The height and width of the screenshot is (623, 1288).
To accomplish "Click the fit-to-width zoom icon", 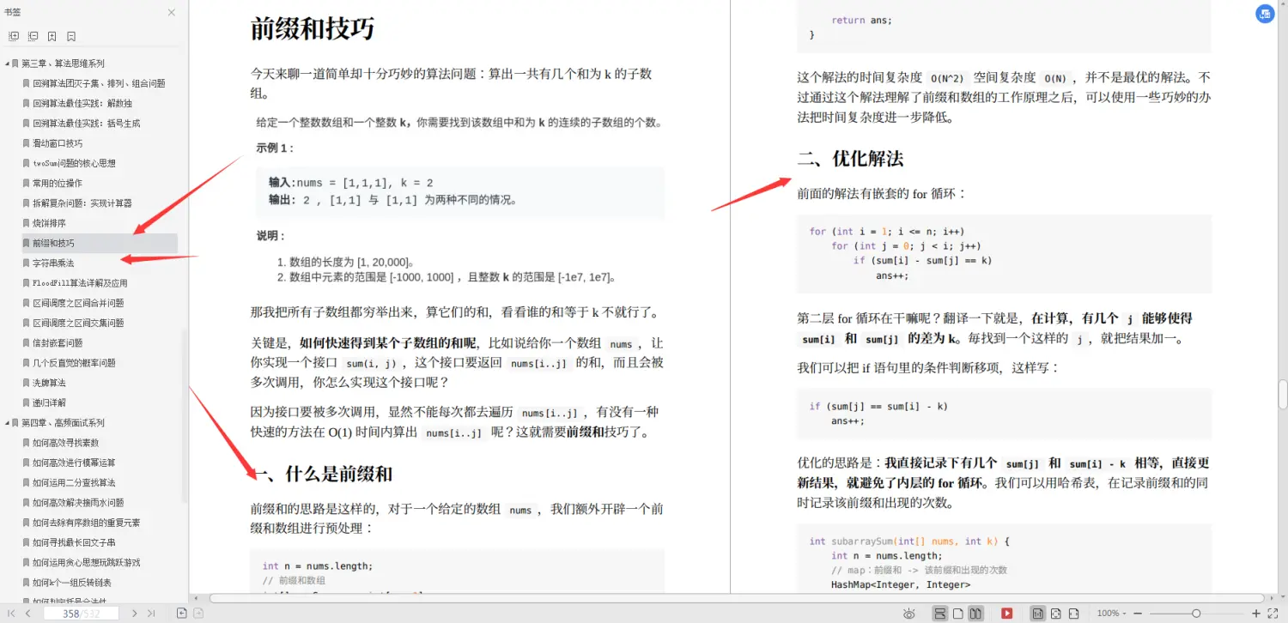I will pos(1072,613).
